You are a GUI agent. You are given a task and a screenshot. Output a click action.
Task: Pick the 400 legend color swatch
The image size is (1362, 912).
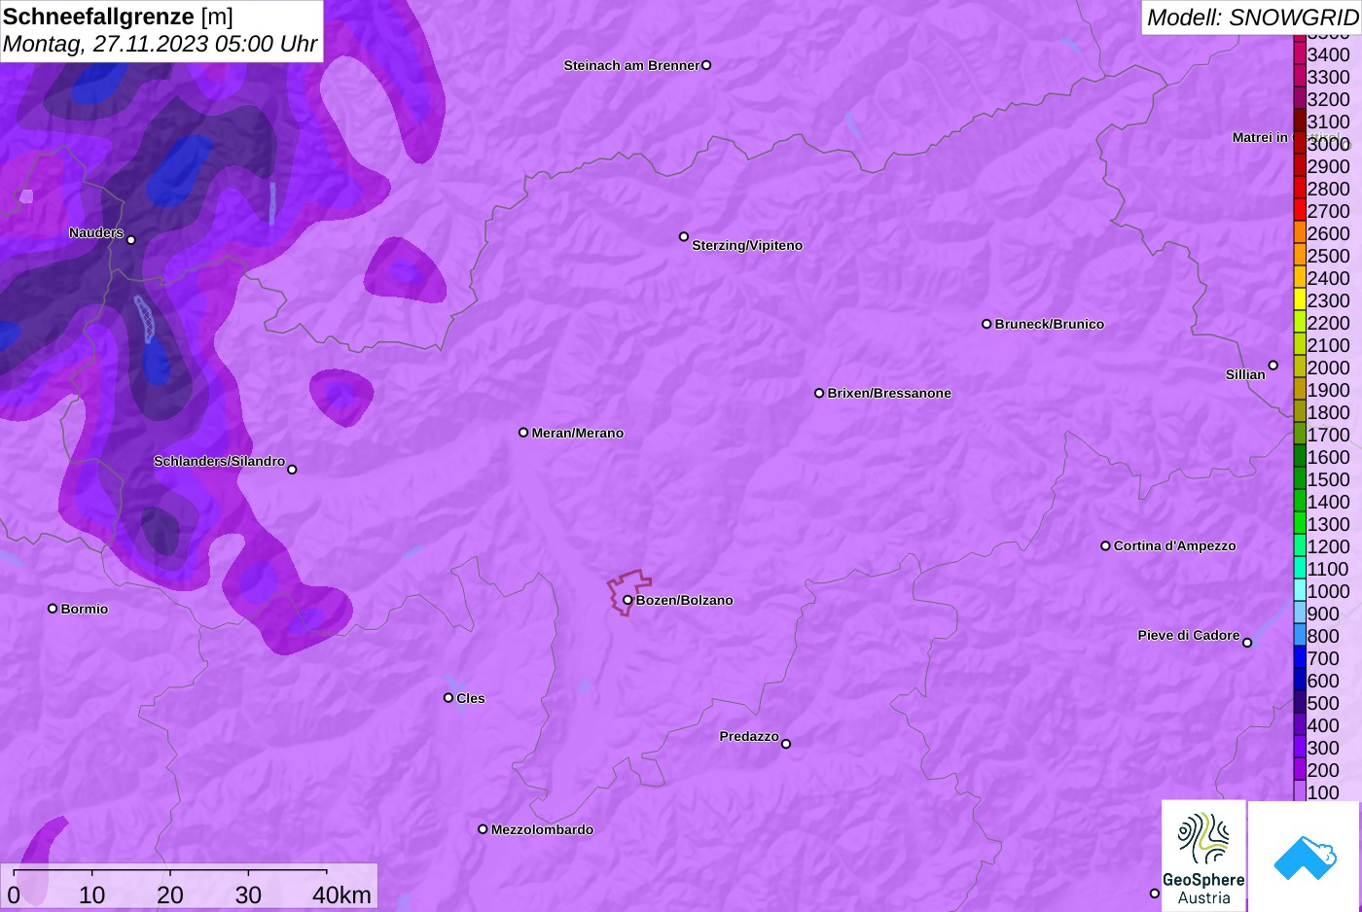[1300, 725]
